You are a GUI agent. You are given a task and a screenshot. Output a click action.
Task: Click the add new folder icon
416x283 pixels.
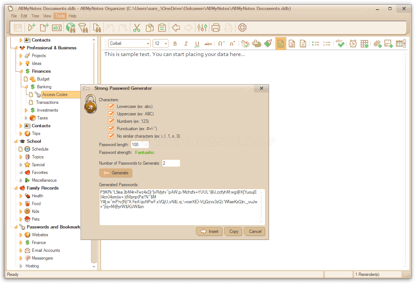(32, 27)
